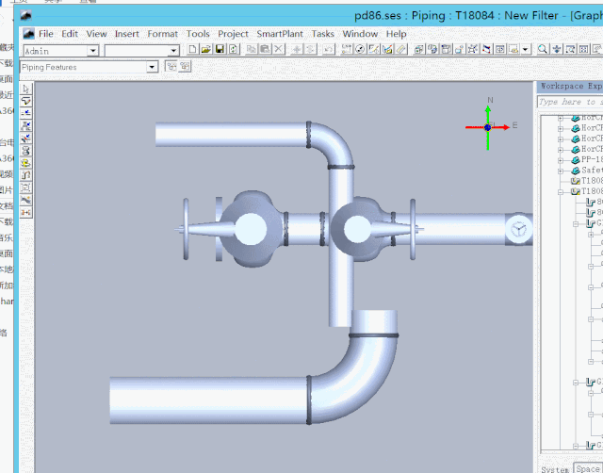Click the magnifier Zoom tool icon
Screen dimensions: 603x473
tap(543, 49)
